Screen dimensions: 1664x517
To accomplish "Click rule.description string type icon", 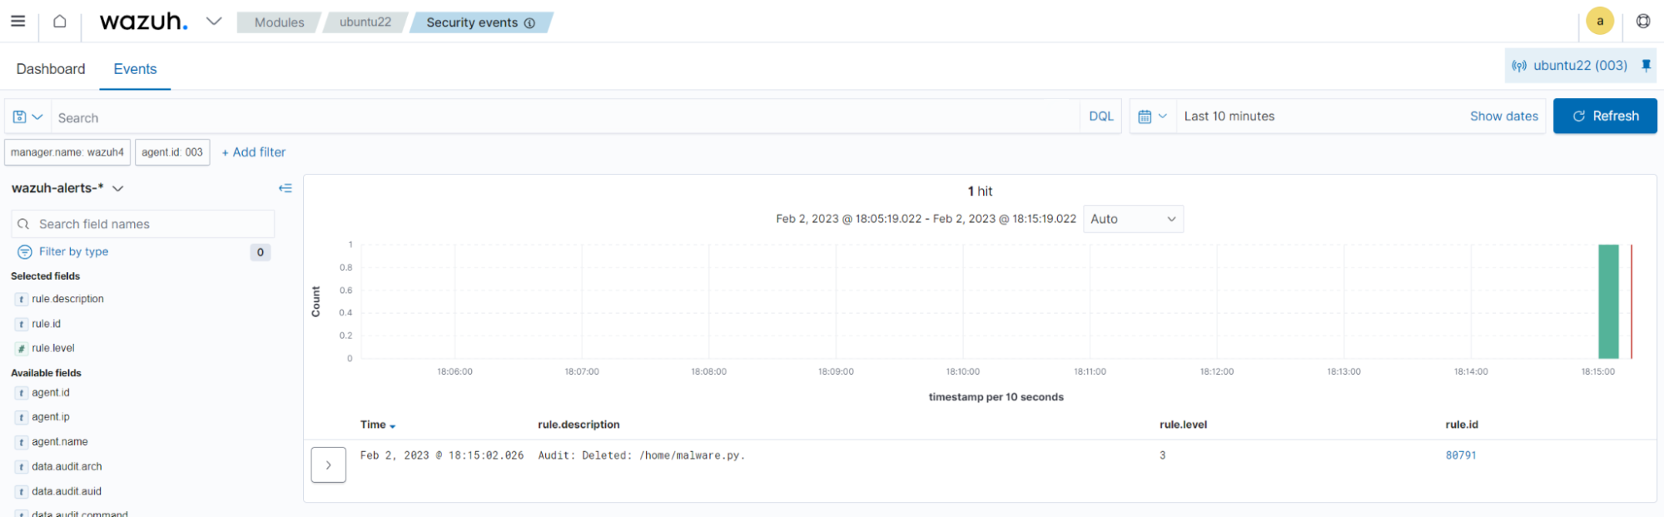I will (22, 300).
